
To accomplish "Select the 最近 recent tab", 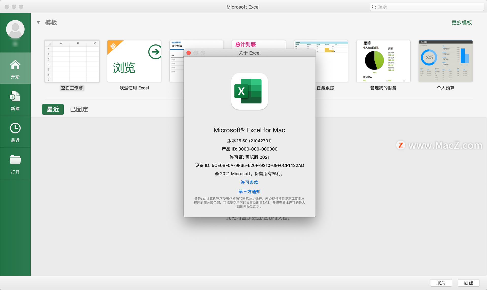I will (x=53, y=109).
